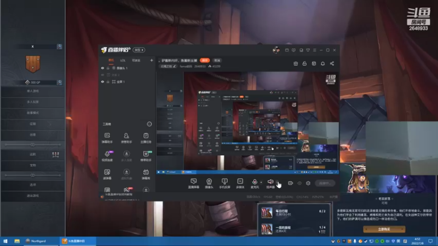Viewport: 438px width, 246px height.
Task: Click the magnifier icon beside 300 GP
Action: pos(60,83)
